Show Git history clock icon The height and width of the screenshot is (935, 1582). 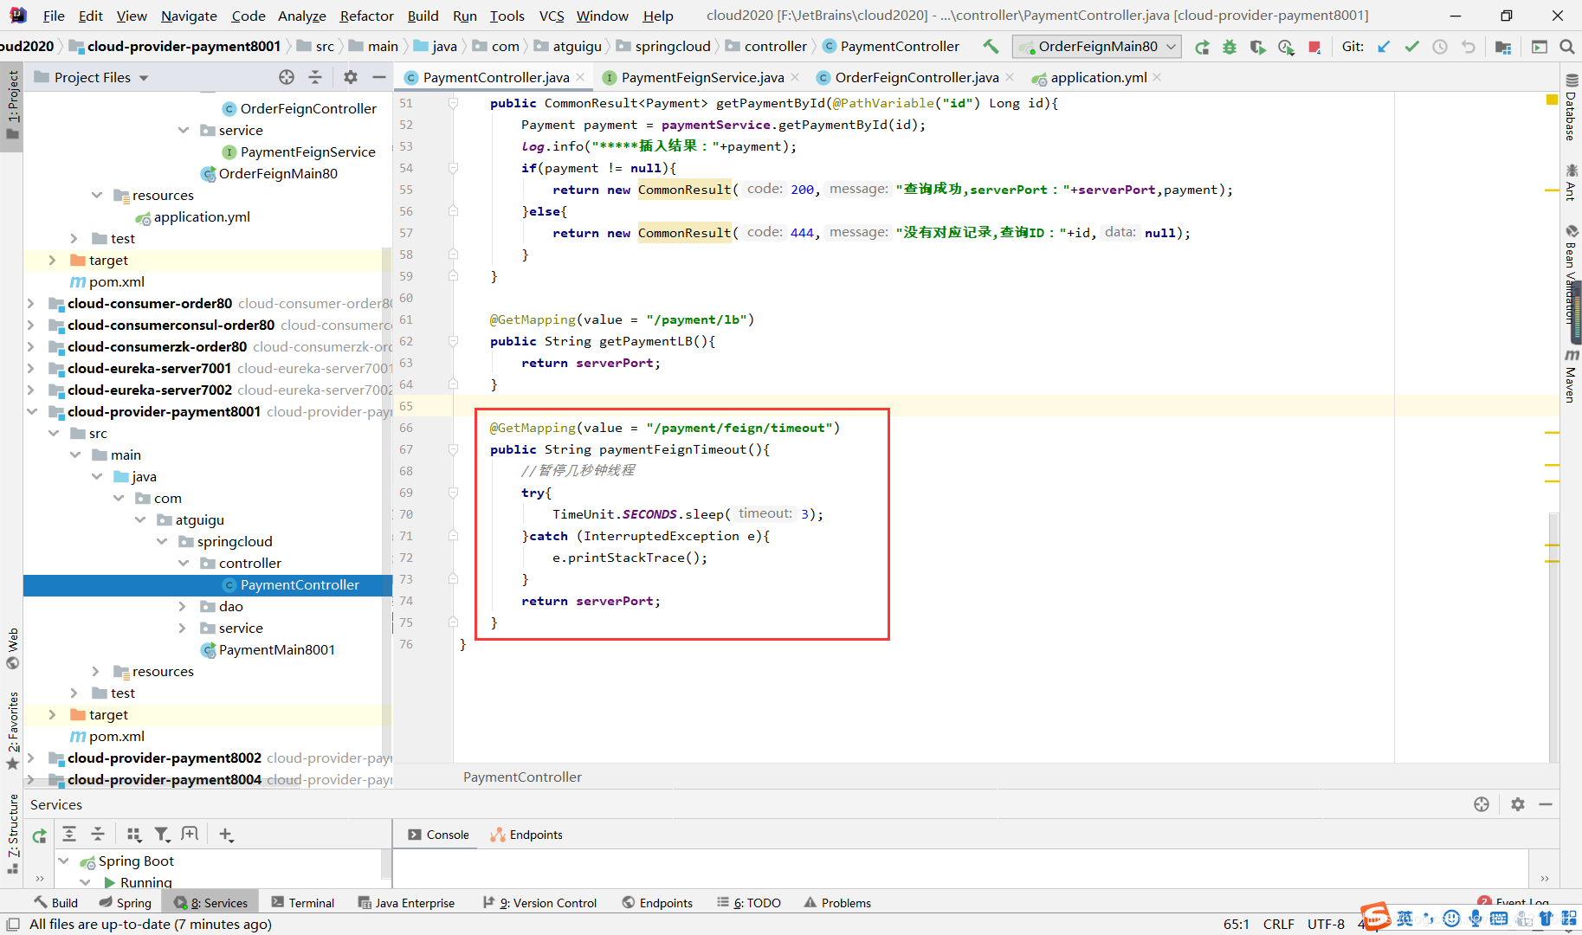(x=1440, y=47)
